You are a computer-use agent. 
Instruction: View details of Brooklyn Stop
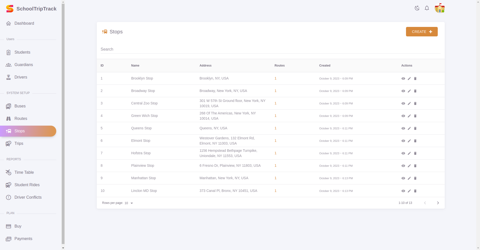tap(403, 79)
